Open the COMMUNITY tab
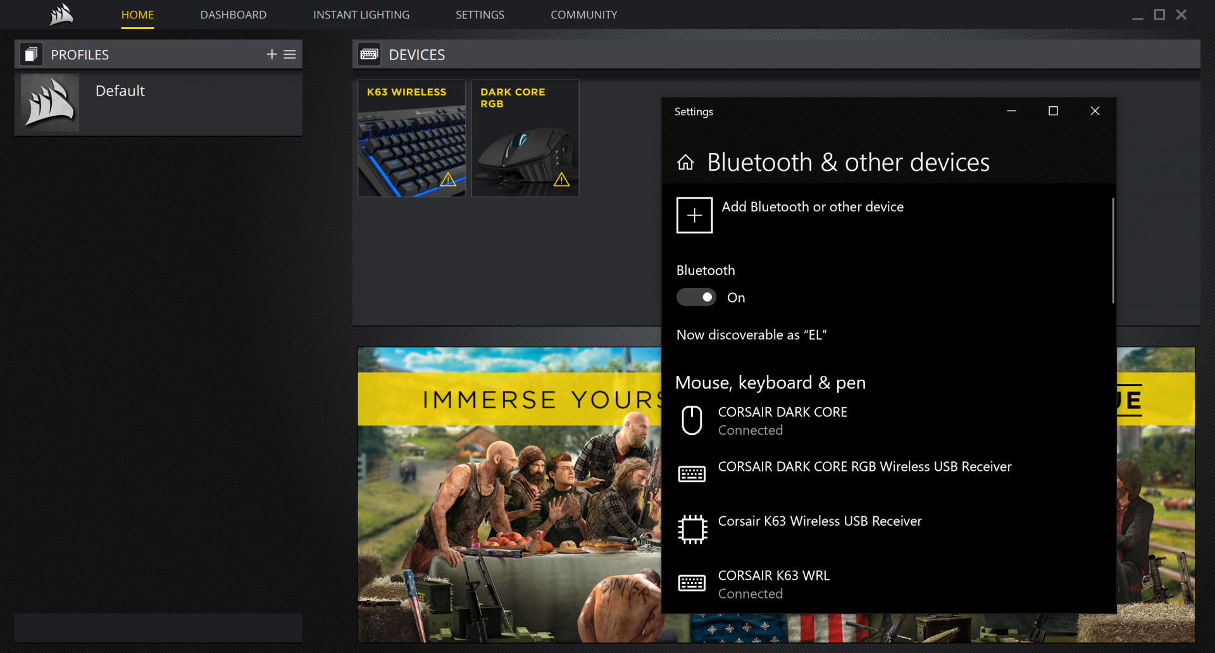Image resolution: width=1215 pixels, height=653 pixels. [583, 15]
